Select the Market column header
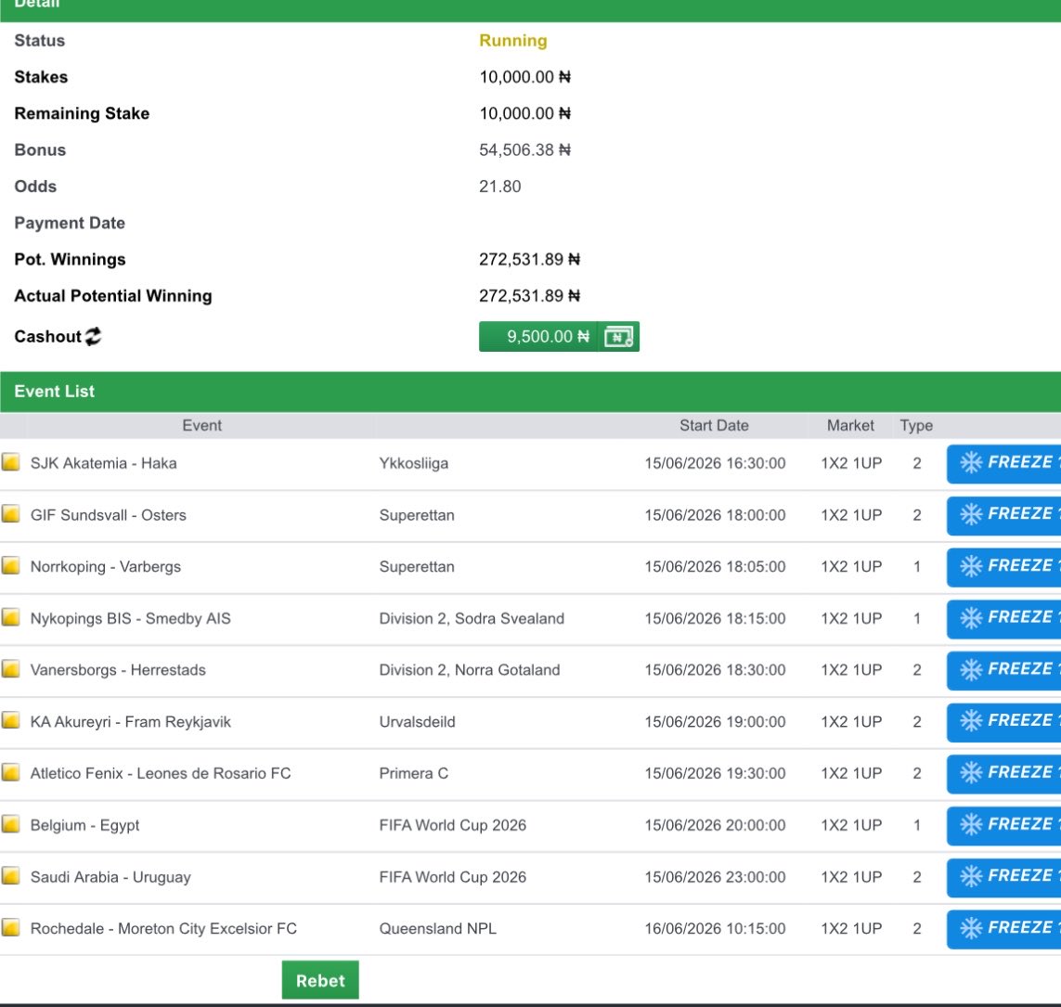The height and width of the screenshot is (1007, 1061). pos(850,426)
